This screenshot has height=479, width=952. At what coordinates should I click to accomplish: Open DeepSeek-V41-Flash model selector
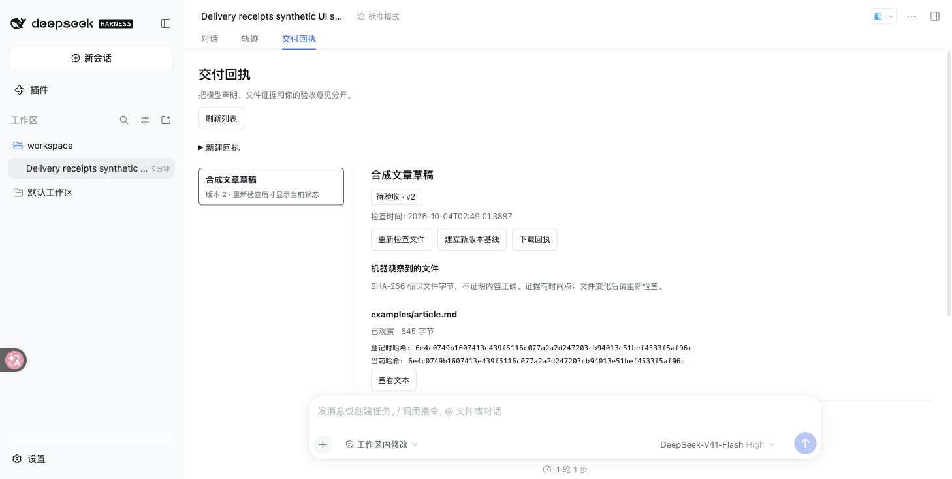coord(717,444)
